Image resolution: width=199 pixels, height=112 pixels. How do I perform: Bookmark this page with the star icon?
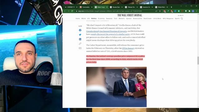tap(160, 11)
